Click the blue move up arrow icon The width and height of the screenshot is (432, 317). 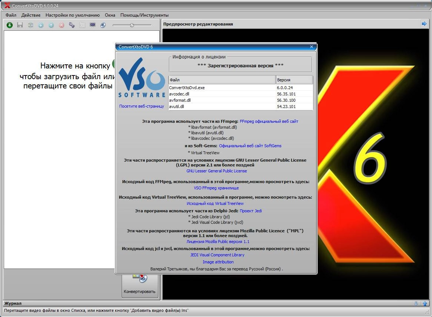(51, 25)
